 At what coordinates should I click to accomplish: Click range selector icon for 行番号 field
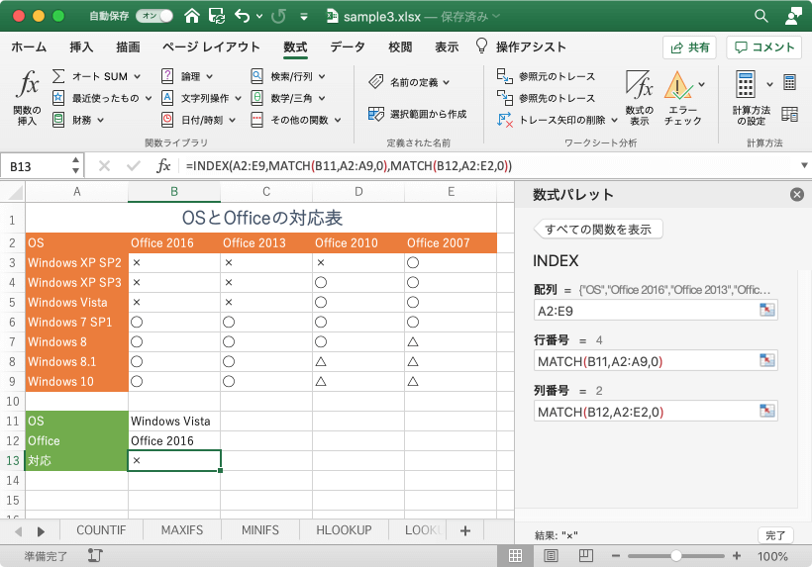pyautogui.click(x=767, y=360)
